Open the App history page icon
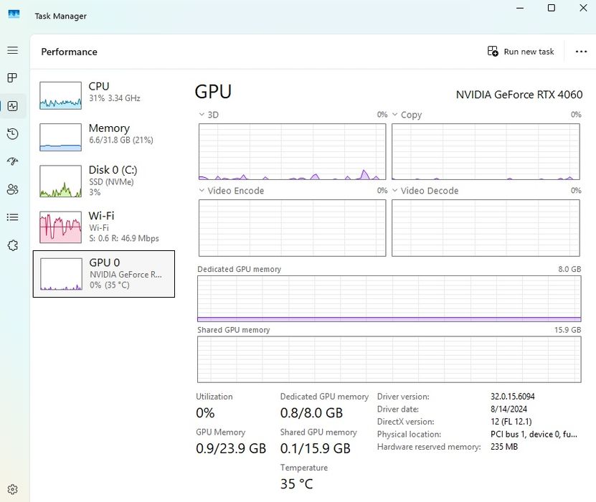The height and width of the screenshot is (502, 596). click(12, 134)
